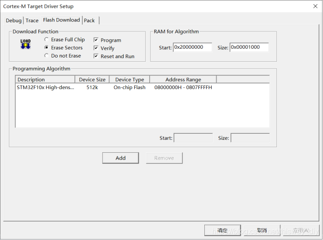Edit RAM for Algorithm Size field
This screenshot has height=240, width=323.
(249, 47)
